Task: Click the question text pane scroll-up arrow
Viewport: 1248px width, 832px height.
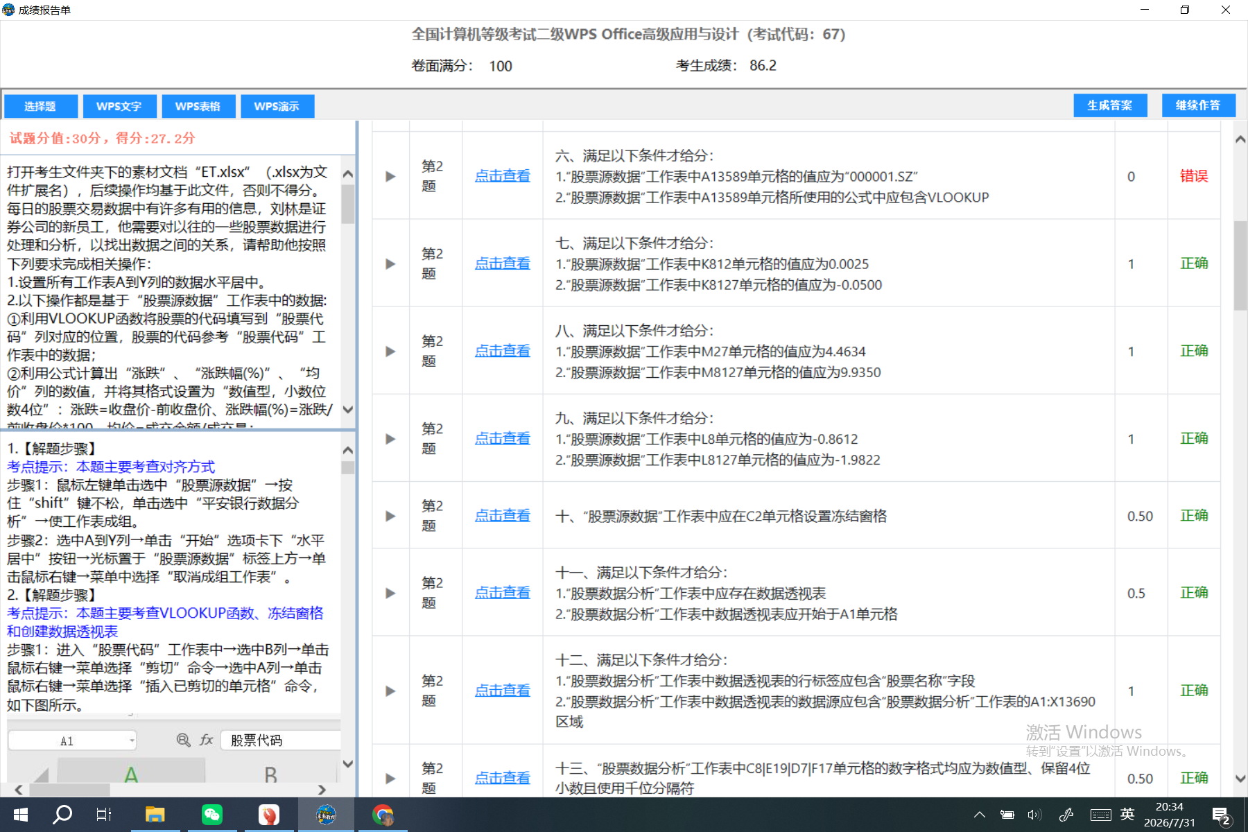Action: coord(348,174)
